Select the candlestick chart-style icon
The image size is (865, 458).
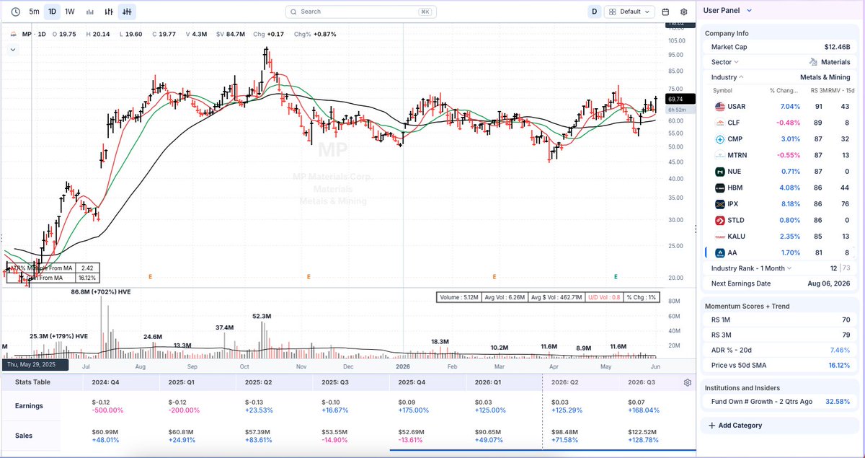click(x=109, y=12)
